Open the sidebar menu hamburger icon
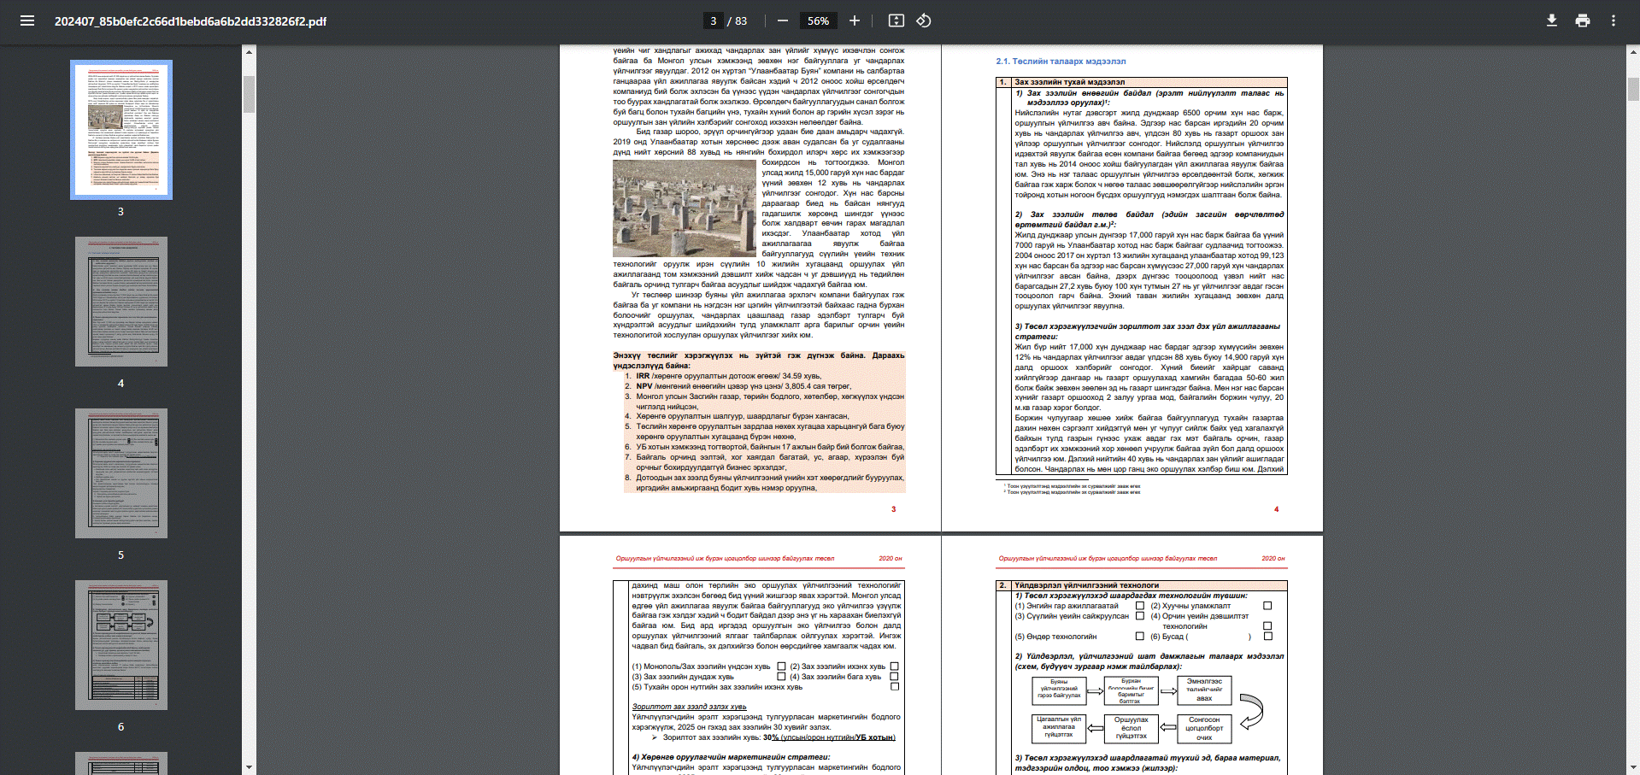 (27, 21)
